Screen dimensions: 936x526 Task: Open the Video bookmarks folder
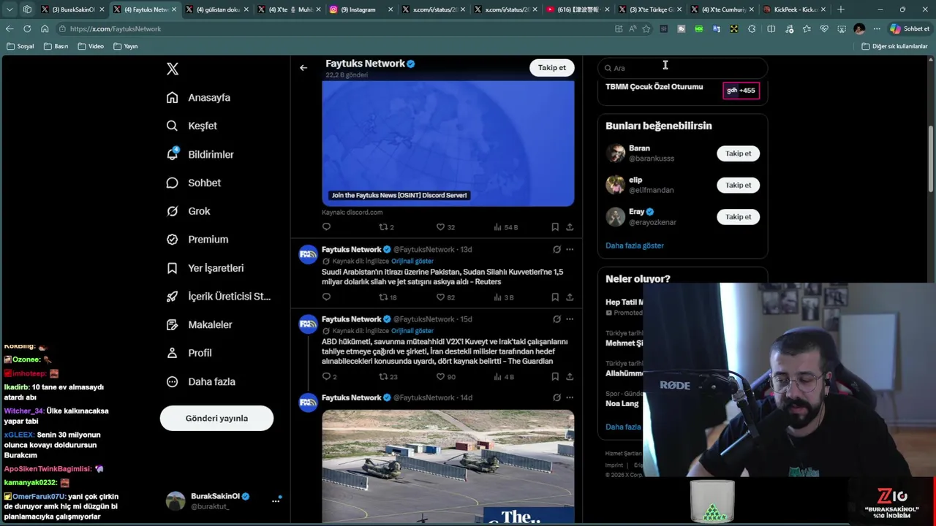(91, 46)
